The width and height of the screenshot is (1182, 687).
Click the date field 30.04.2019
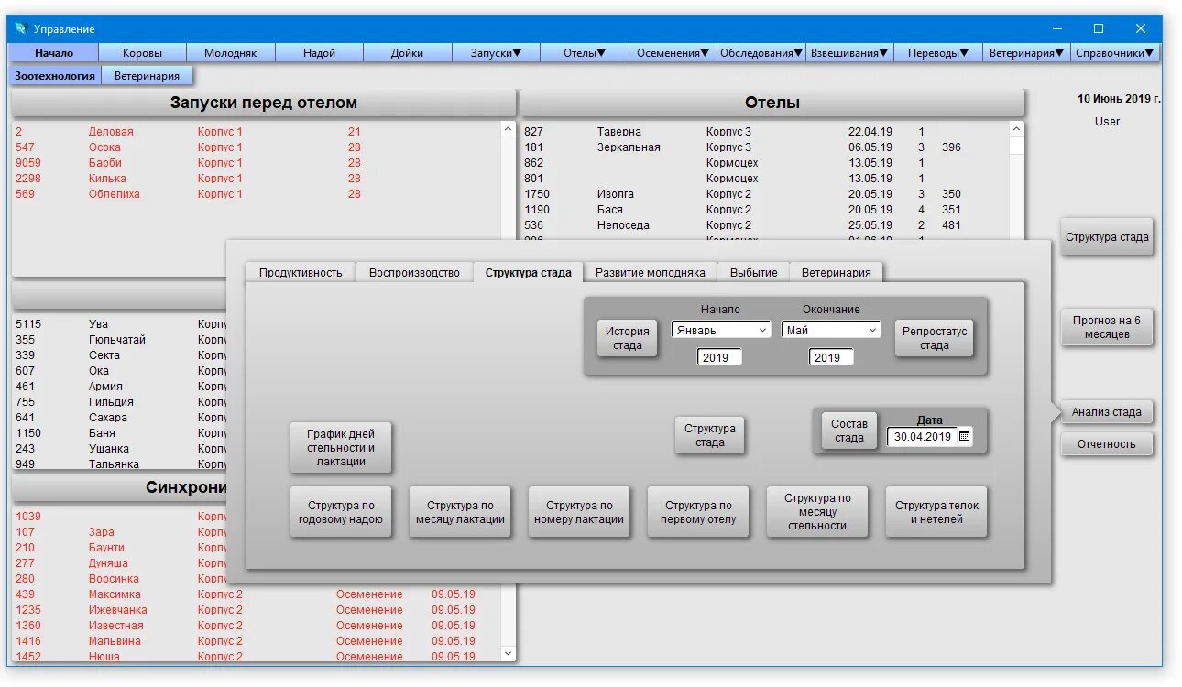[x=922, y=437]
